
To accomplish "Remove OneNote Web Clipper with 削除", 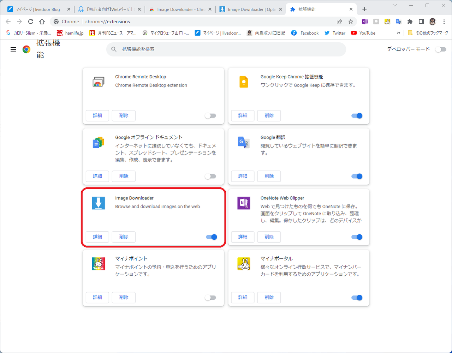I will (269, 237).
